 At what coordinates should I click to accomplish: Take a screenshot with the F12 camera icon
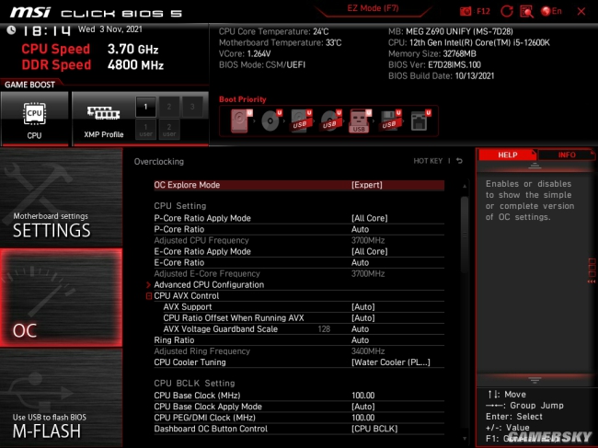(466, 11)
